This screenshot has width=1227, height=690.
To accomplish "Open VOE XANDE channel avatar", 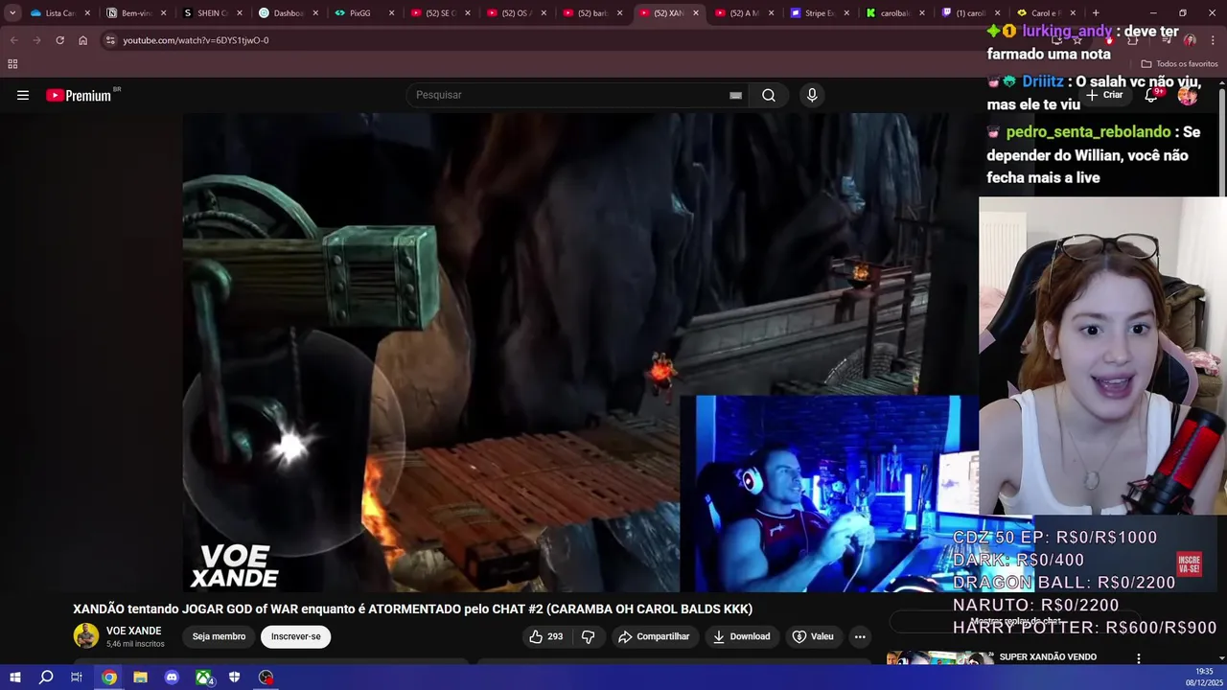I will pyautogui.click(x=86, y=636).
